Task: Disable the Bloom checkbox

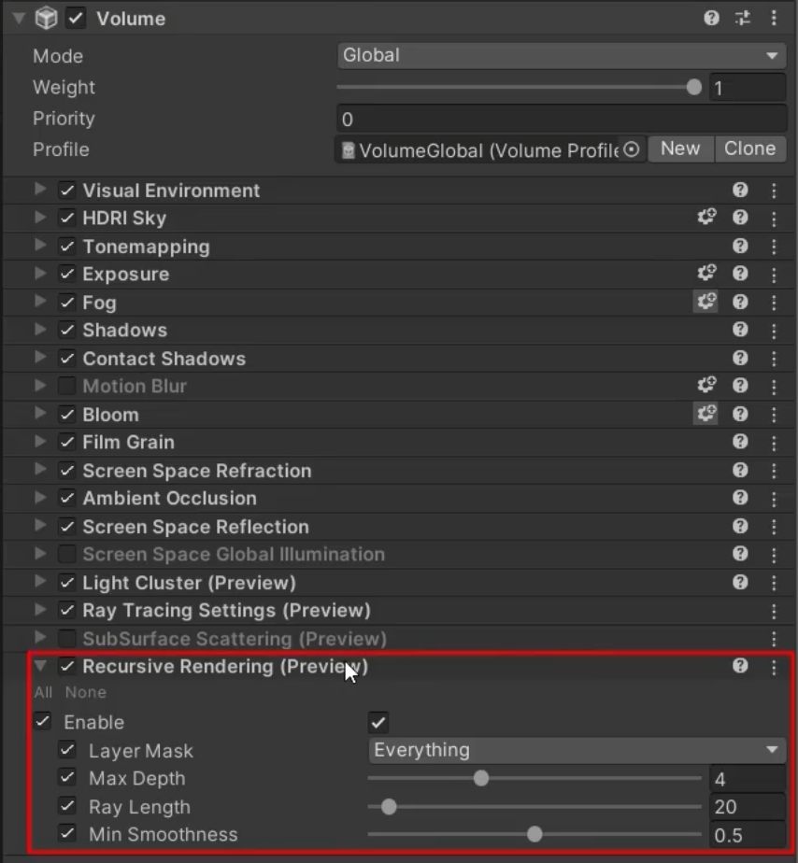Action: click(67, 415)
